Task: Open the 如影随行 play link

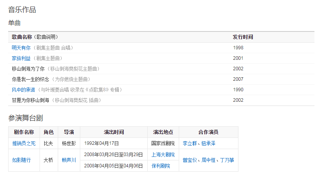Action: coord(21,160)
